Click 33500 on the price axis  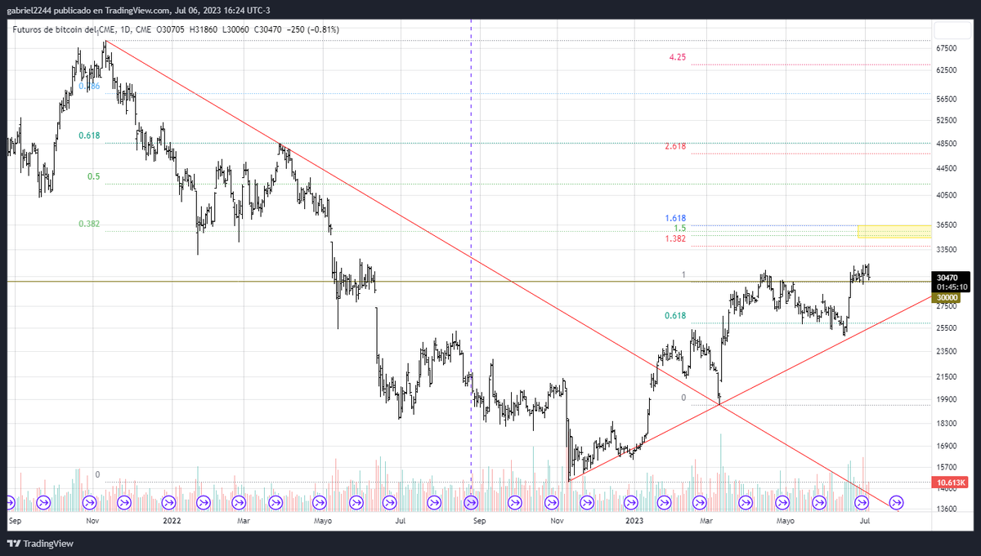tap(948, 251)
